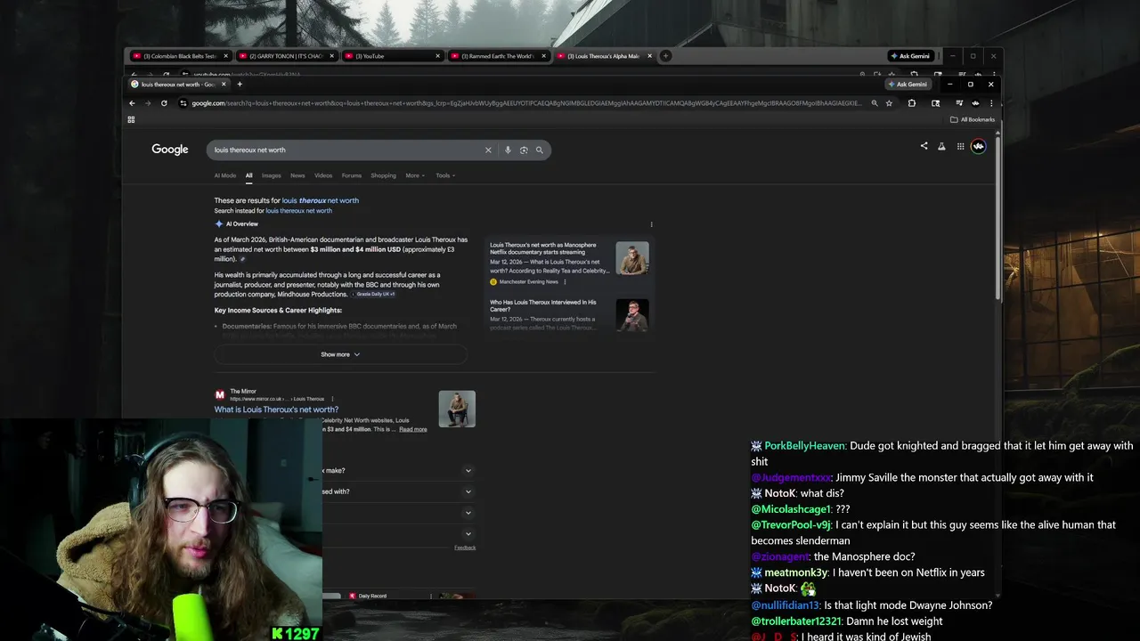The image size is (1140, 641).
Task: Click the source link icon after '£3 million'
Action: point(242,259)
